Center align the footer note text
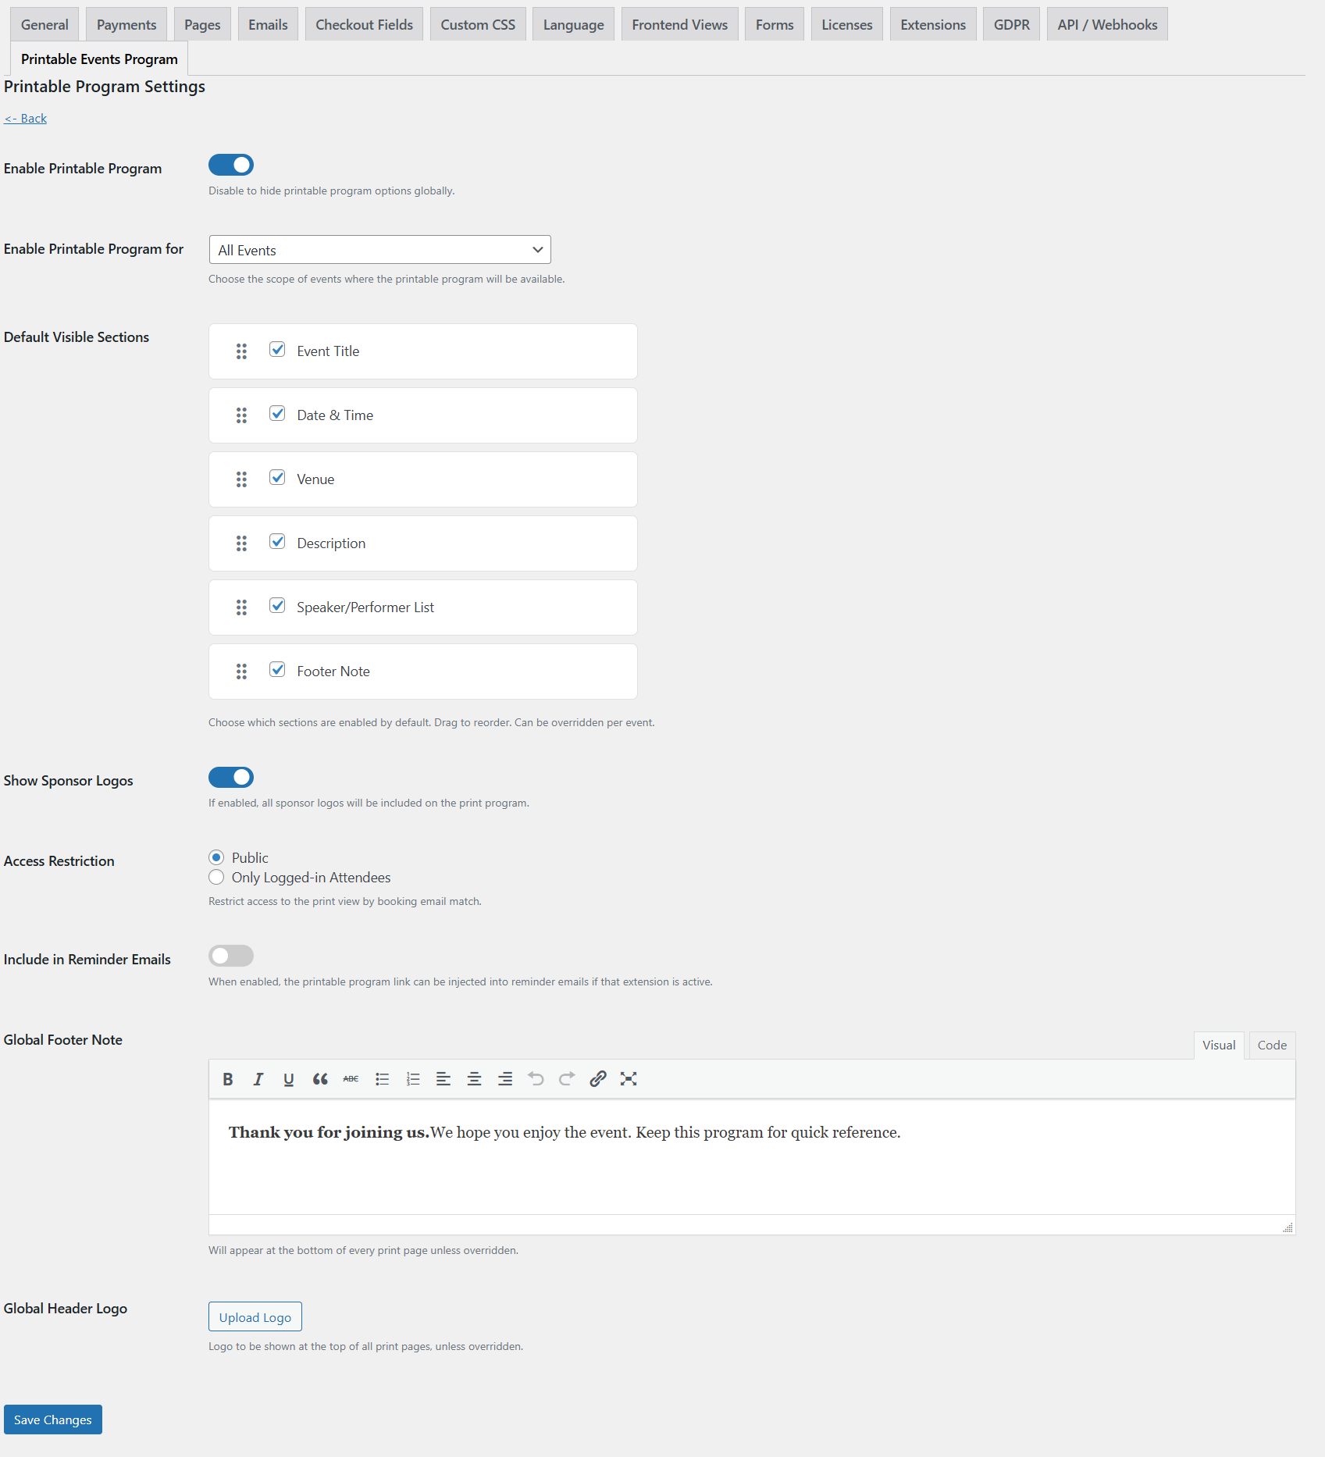Image resolution: width=1325 pixels, height=1457 pixels. [474, 1079]
